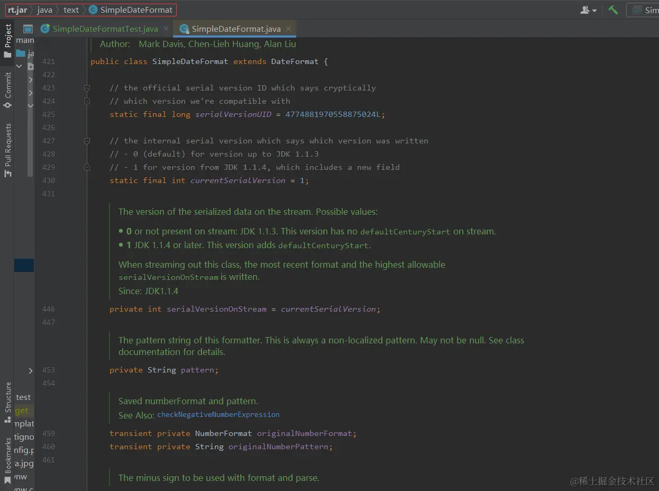Click gutter line number 430
The image size is (659, 491).
coord(48,180)
